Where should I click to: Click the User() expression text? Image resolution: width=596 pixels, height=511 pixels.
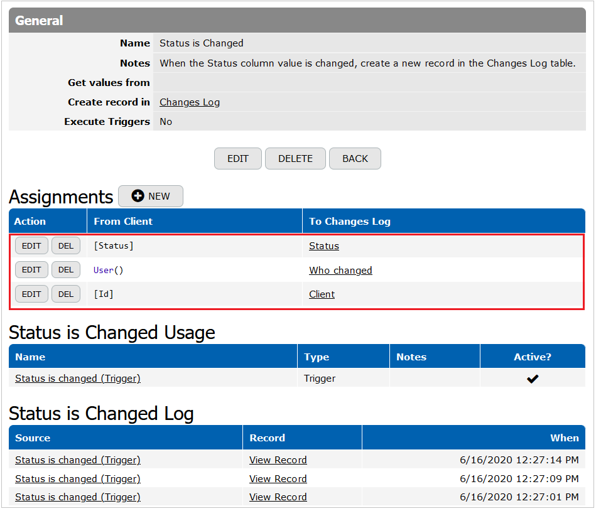(x=108, y=270)
